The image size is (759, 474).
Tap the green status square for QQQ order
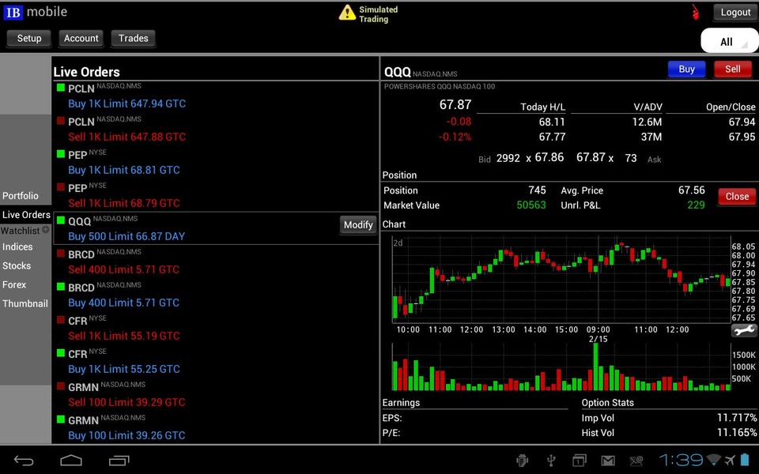coord(61,220)
